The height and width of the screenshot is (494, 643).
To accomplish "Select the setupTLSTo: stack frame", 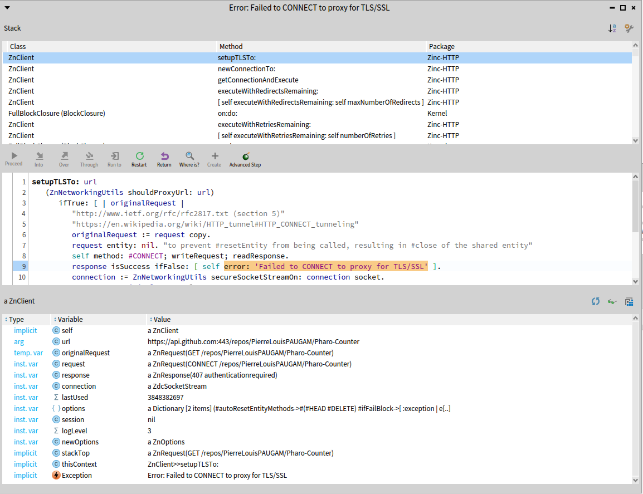I will (x=317, y=58).
